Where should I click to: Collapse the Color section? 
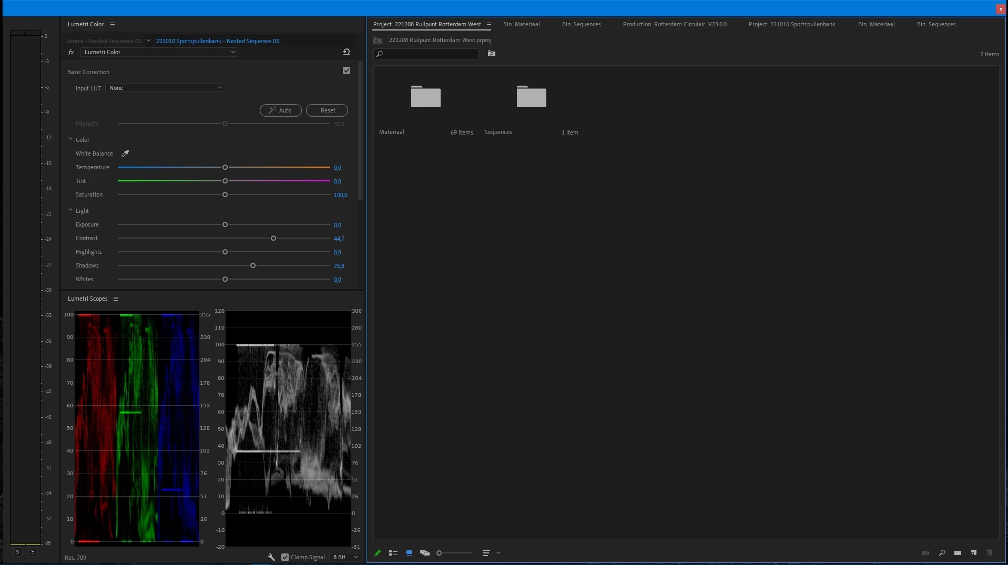70,139
